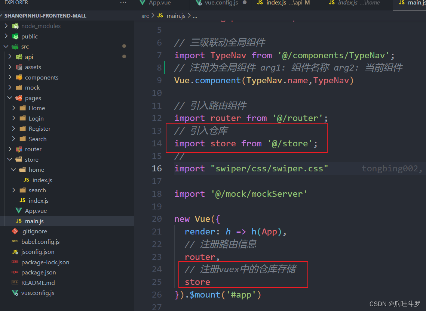This screenshot has height=311, width=426.
Task: Click the mock folder icon
Action: [19, 88]
